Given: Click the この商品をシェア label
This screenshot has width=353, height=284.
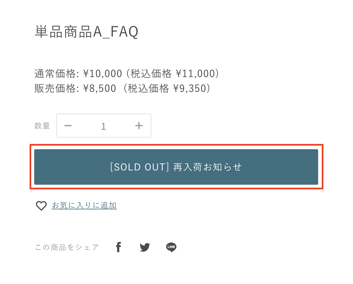Looking at the screenshot, I should (67, 247).
